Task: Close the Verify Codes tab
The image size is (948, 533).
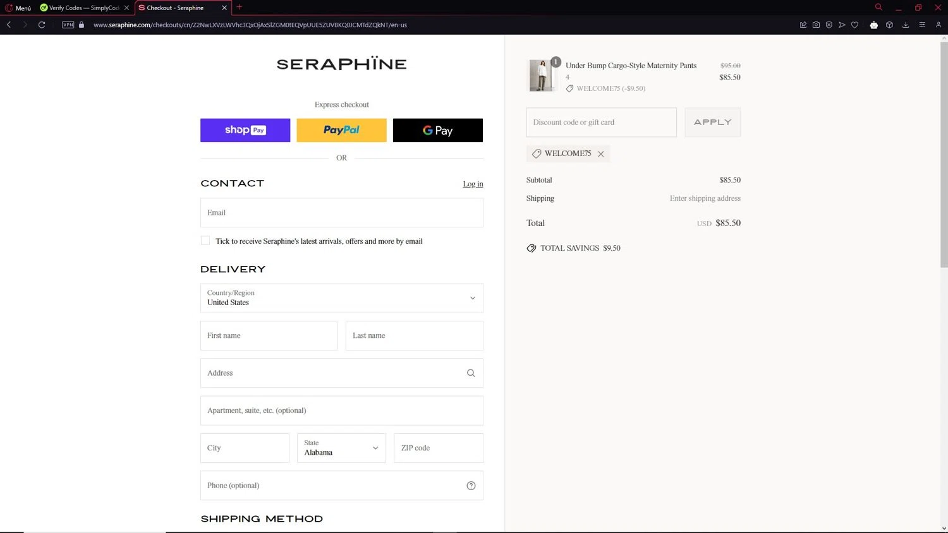Action: tap(126, 8)
